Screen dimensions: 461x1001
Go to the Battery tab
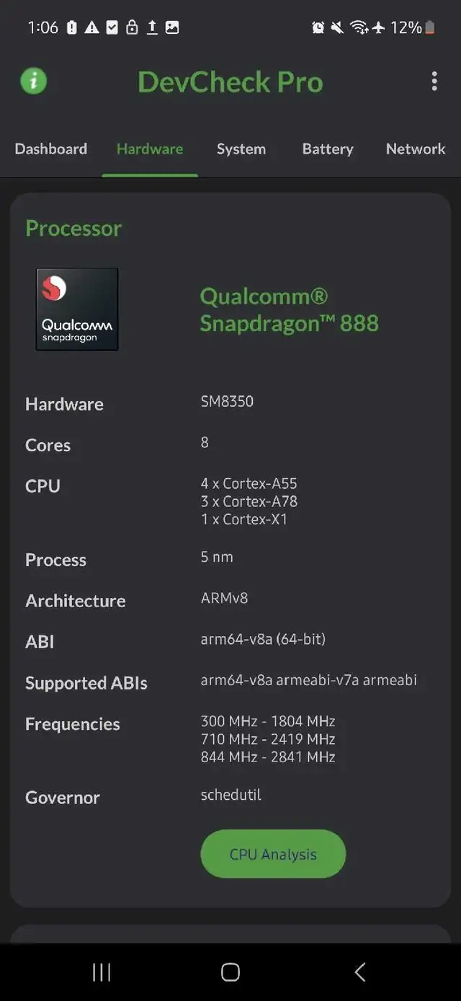(328, 149)
